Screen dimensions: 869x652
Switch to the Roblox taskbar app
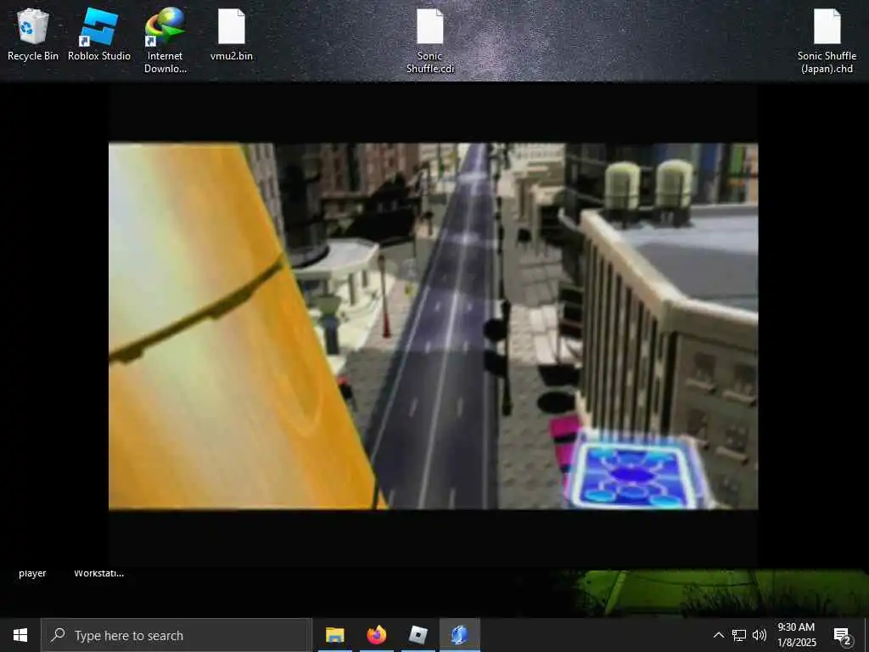click(x=418, y=635)
